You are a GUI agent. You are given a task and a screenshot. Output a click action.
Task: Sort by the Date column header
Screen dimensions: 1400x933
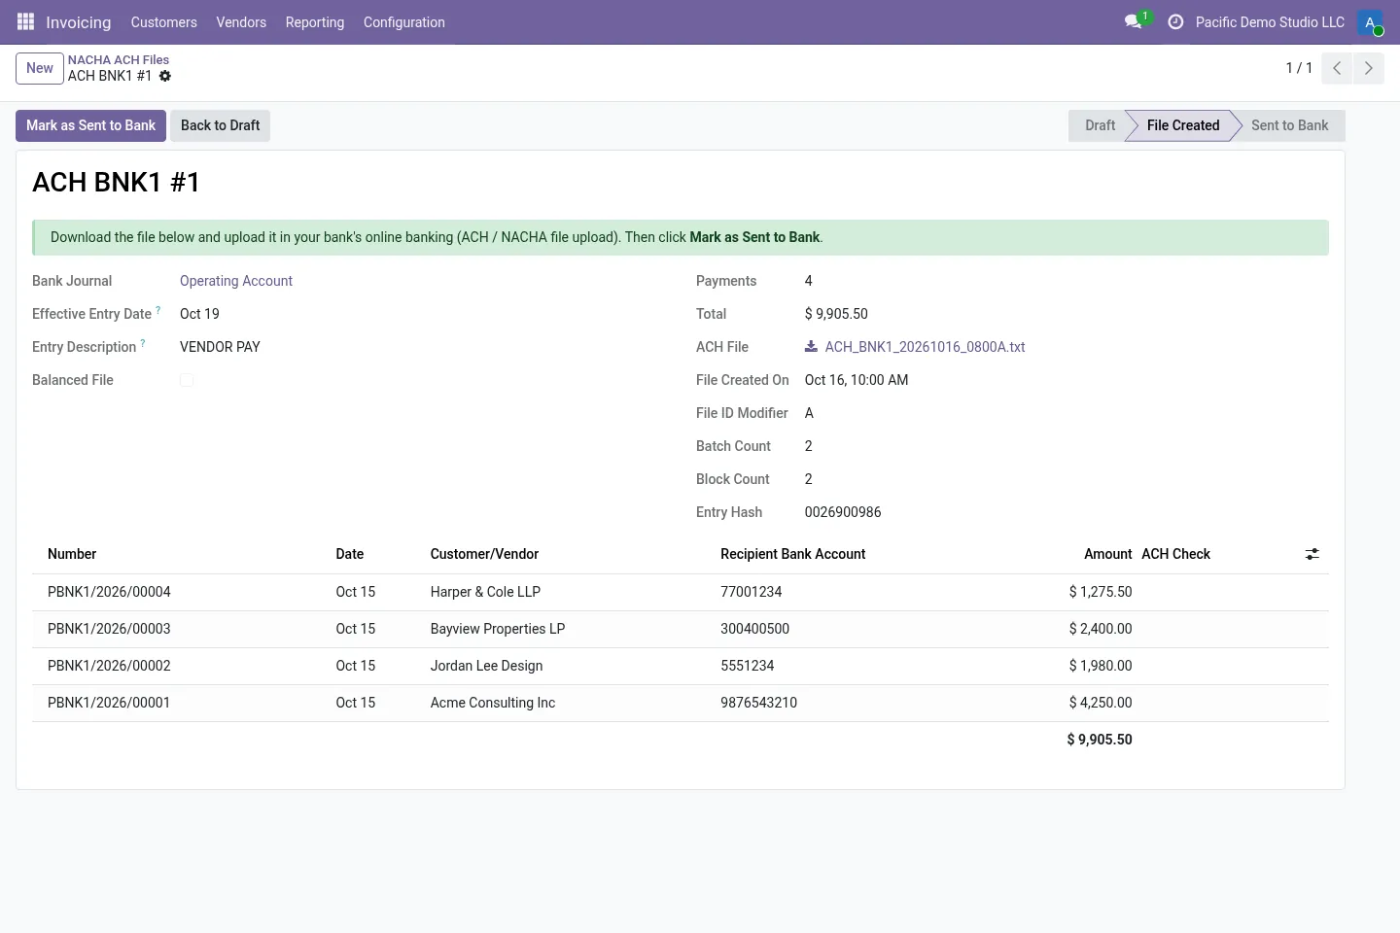tap(350, 554)
